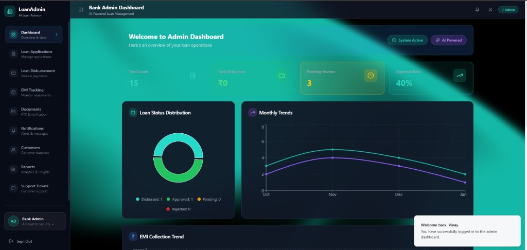Click the Approved: 1 legend entry
This screenshot has width=527, height=250.
[180, 199]
